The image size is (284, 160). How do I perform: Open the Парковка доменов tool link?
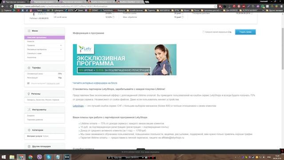point(35,120)
